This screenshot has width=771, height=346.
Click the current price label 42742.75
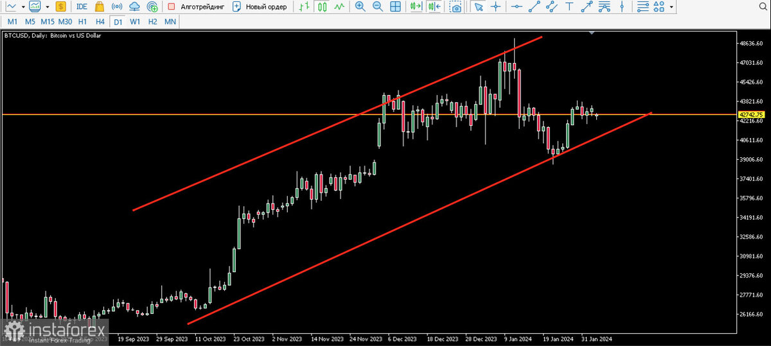point(752,115)
